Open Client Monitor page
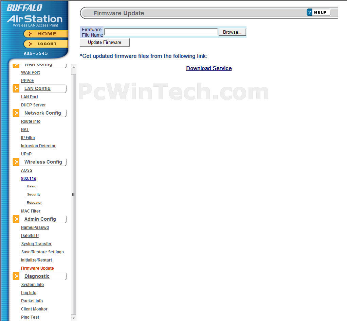This screenshot has height=321, width=347. point(34,309)
